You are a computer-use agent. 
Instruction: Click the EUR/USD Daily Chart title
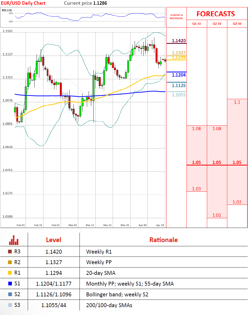(x=23, y=3)
